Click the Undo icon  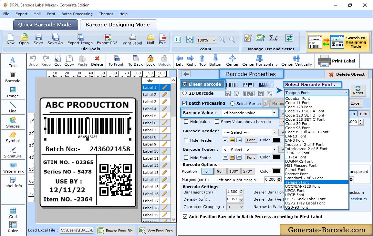(33, 61)
